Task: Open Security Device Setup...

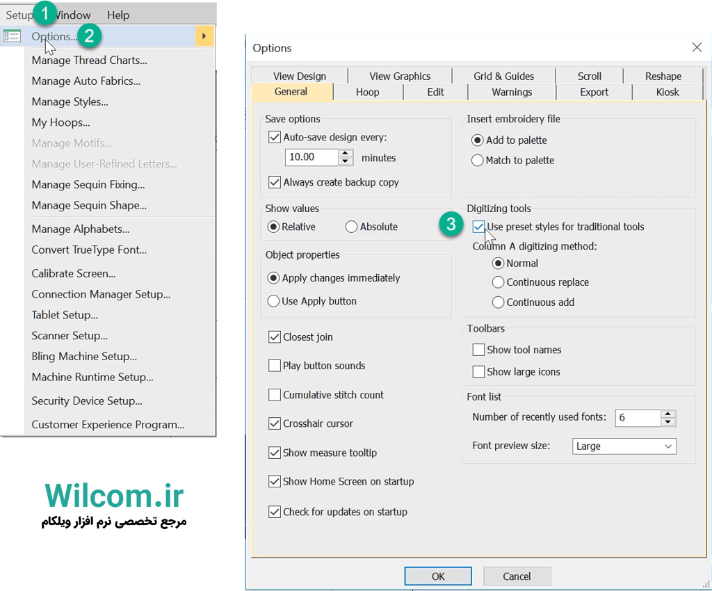Action: click(x=87, y=400)
